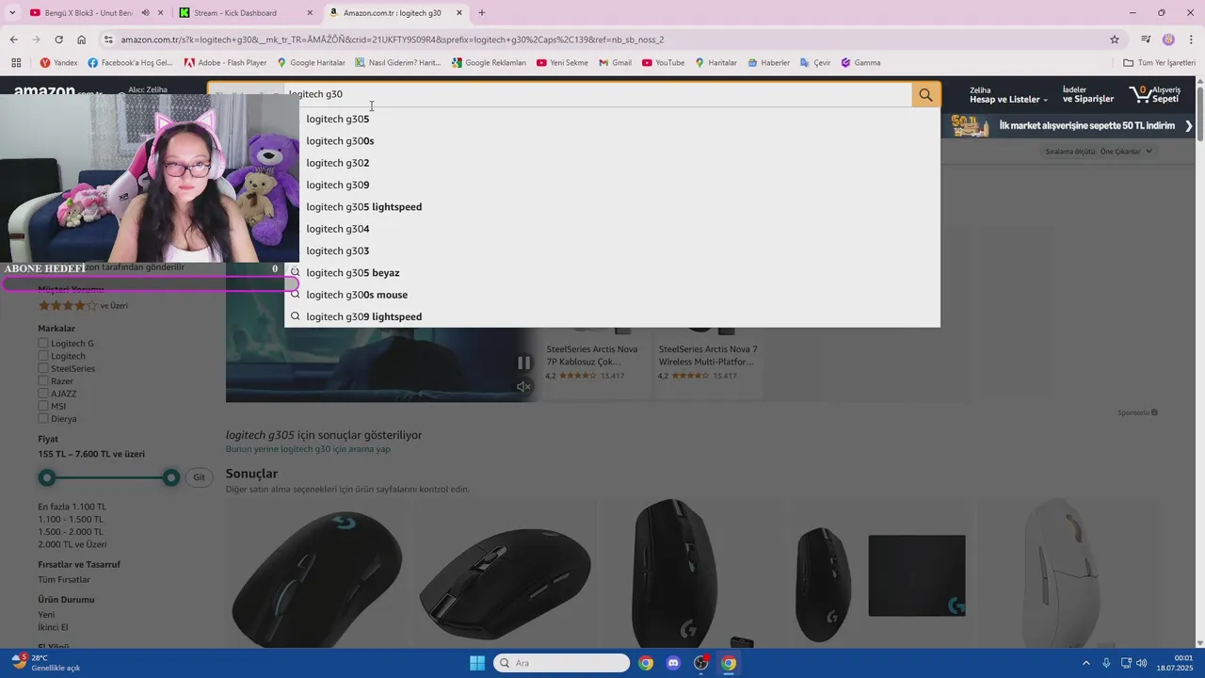Select suggestion logitech g305 beyaz
The height and width of the screenshot is (678, 1205).
pos(612,272)
